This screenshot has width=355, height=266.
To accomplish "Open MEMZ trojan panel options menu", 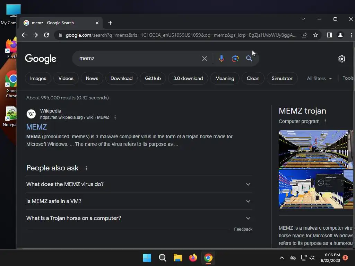I will pyautogui.click(x=325, y=121).
